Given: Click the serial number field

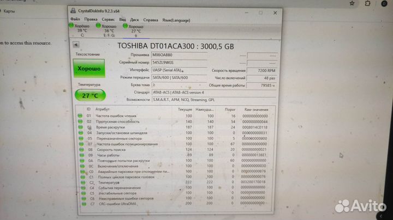Looking at the screenshot, I should pyautogui.click(x=179, y=63).
